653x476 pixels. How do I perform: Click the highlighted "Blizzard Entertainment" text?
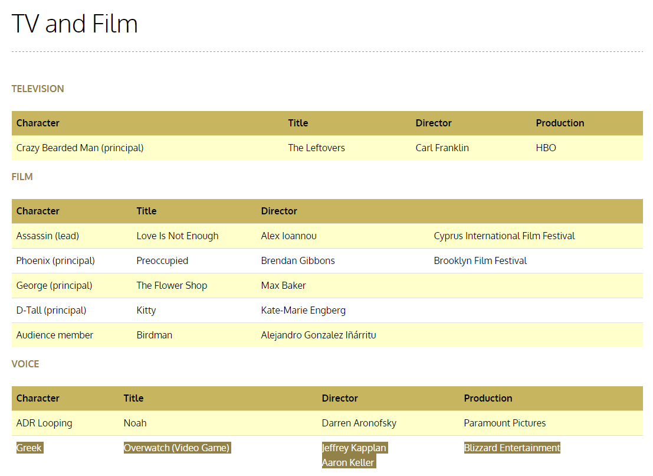(512, 448)
